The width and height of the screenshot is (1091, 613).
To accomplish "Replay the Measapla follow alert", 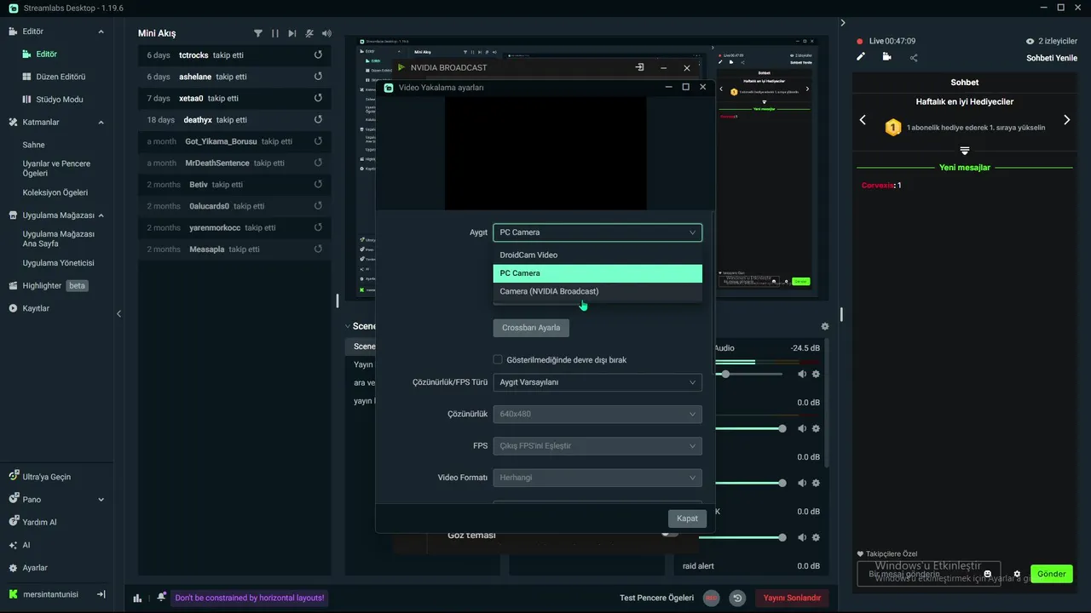I will pyautogui.click(x=318, y=249).
